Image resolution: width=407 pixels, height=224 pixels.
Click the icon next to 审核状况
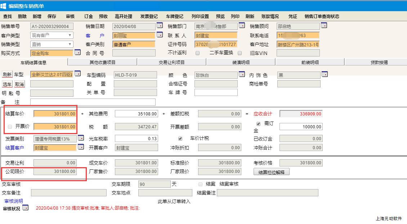tap(25, 208)
